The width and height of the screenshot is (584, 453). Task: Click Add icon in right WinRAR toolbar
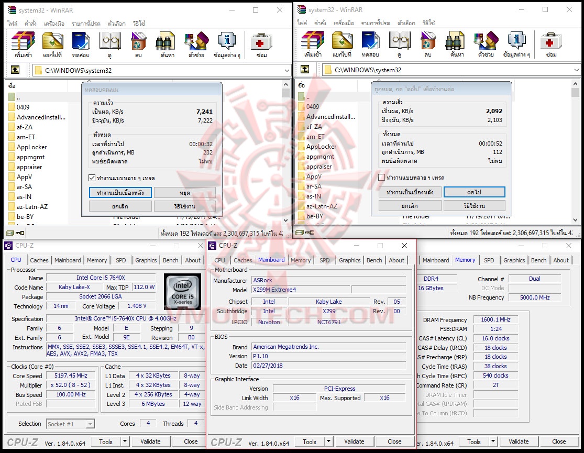pyautogui.click(x=313, y=45)
